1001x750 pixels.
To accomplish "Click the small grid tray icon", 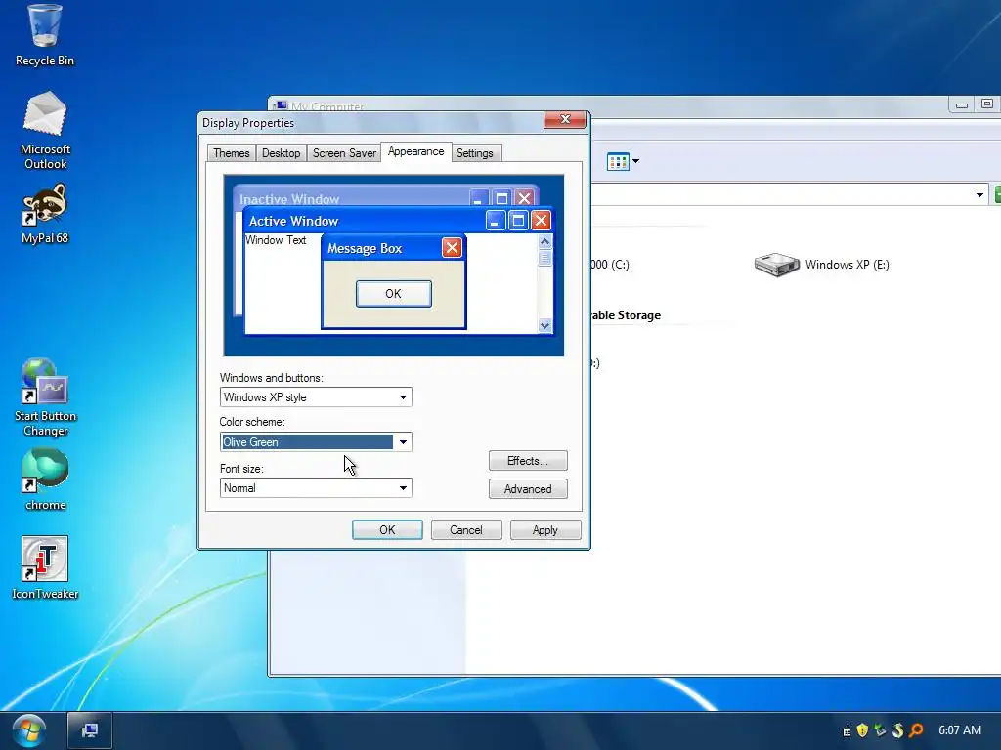I will [847, 731].
